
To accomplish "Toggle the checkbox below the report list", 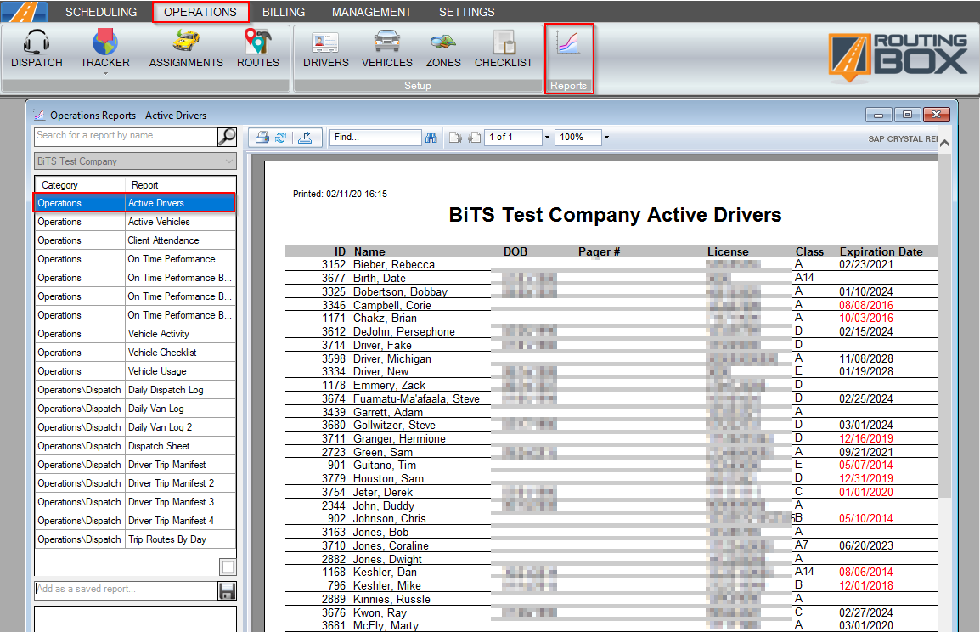I will [x=228, y=567].
